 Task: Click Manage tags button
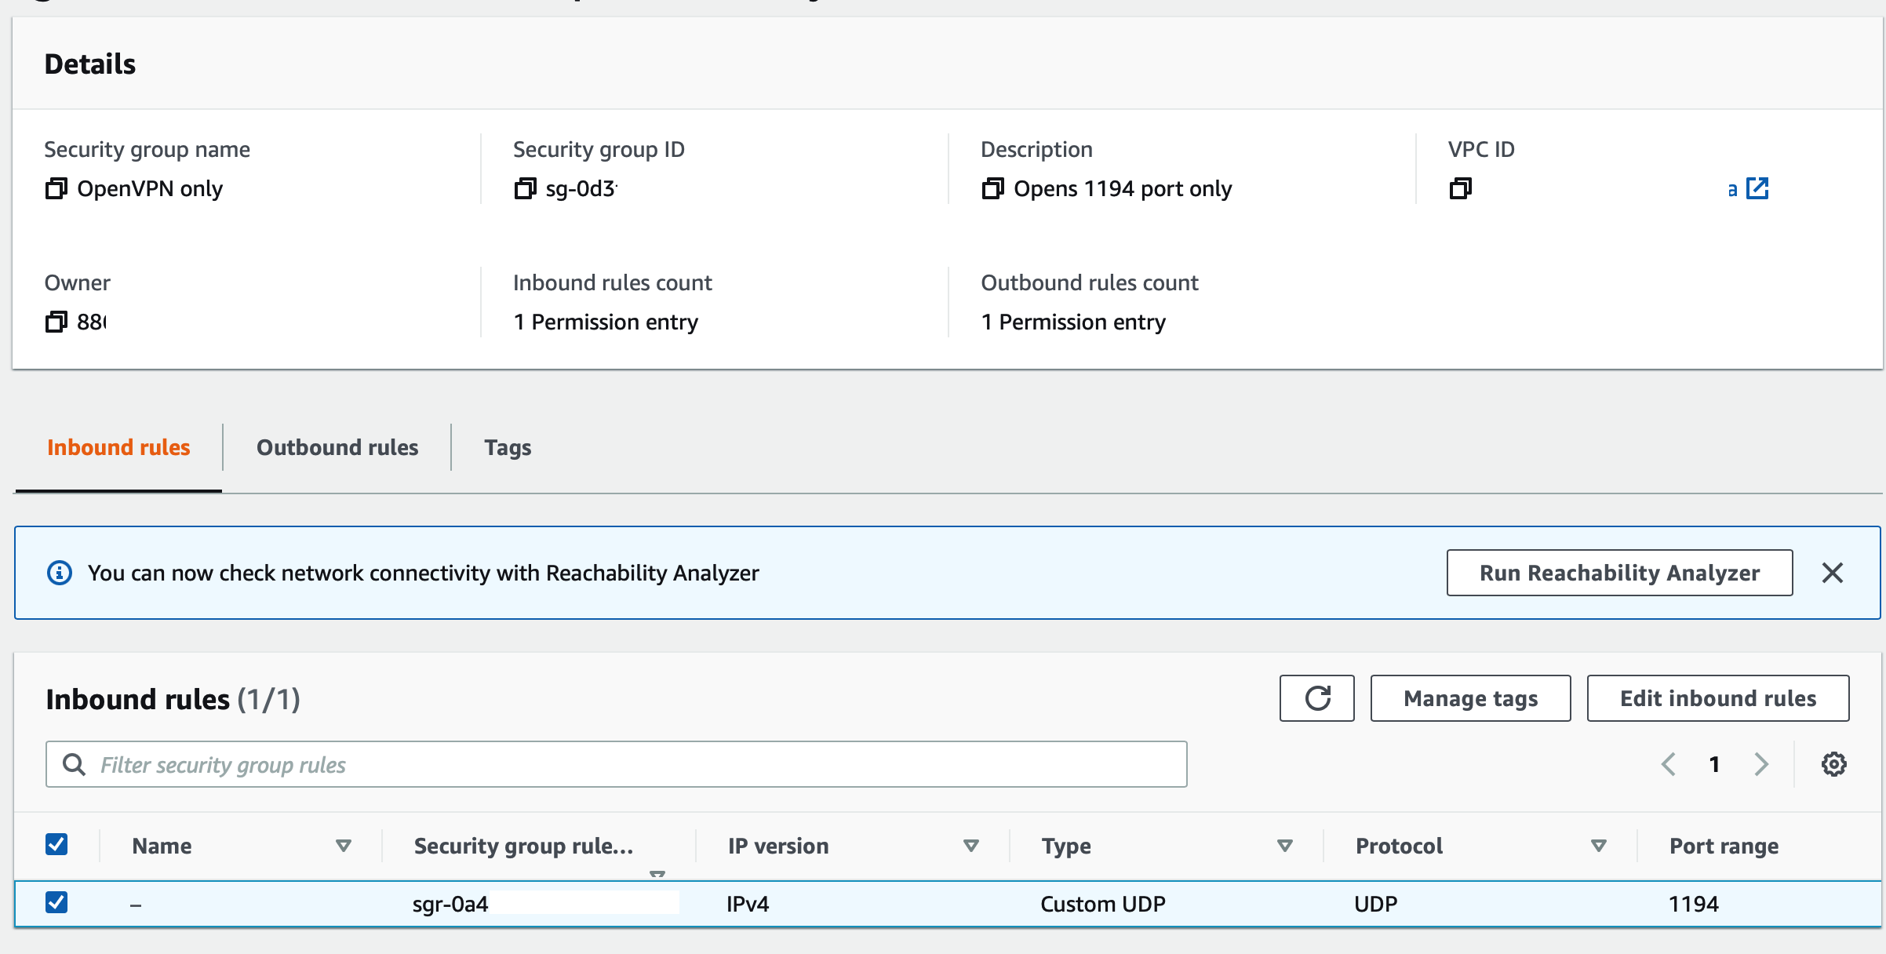click(x=1470, y=698)
